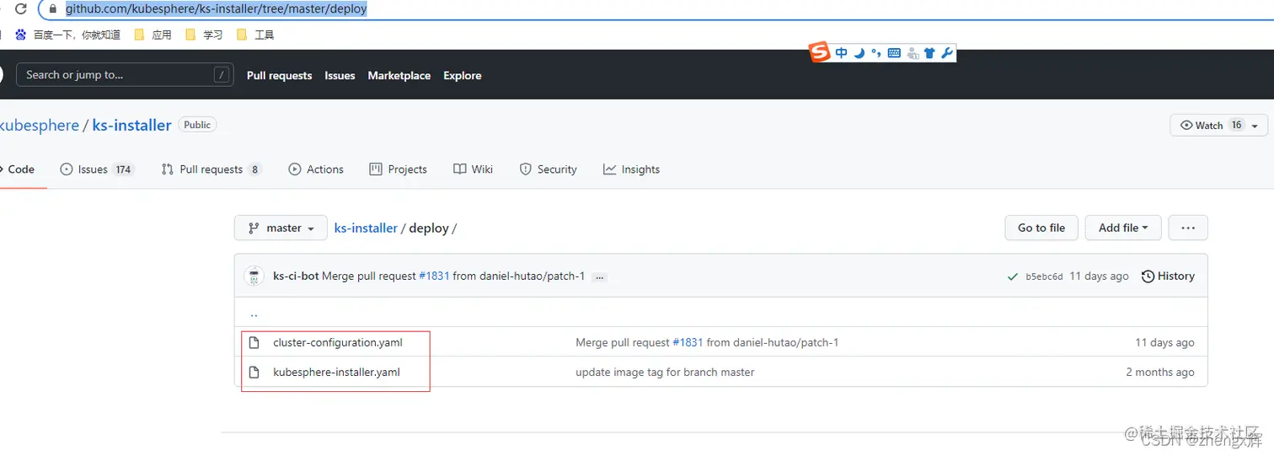This screenshot has height=456, width=1274.
Task: Open the Baidu bookmark
Action: point(67,35)
